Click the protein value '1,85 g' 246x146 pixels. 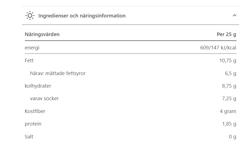pyautogui.click(x=229, y=124)
